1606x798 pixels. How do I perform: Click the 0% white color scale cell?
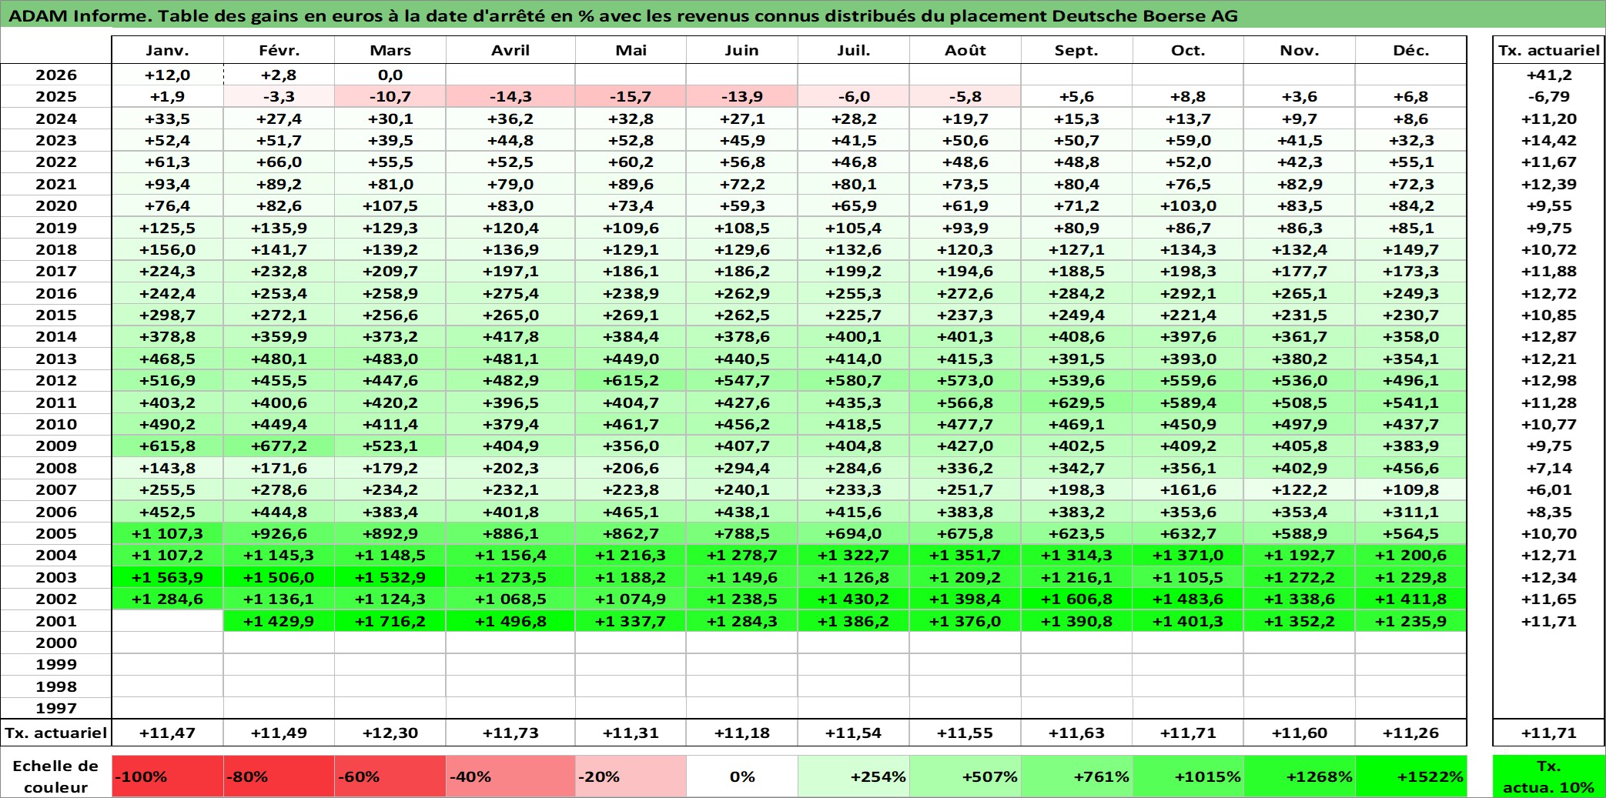click(742, 776)
